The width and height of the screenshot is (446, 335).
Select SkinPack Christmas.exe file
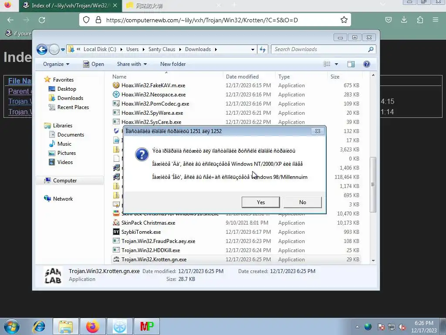coord(236,223)
